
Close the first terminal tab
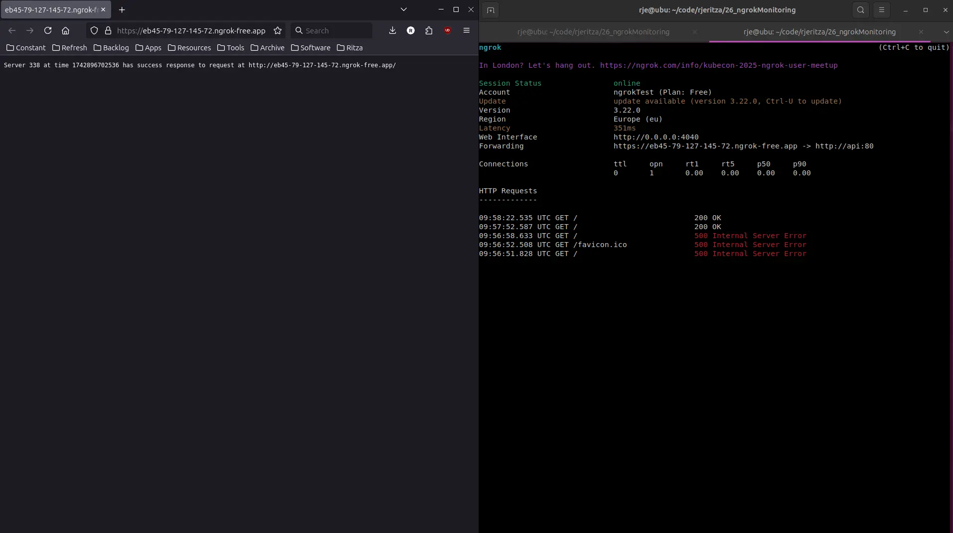click(695, 32)
